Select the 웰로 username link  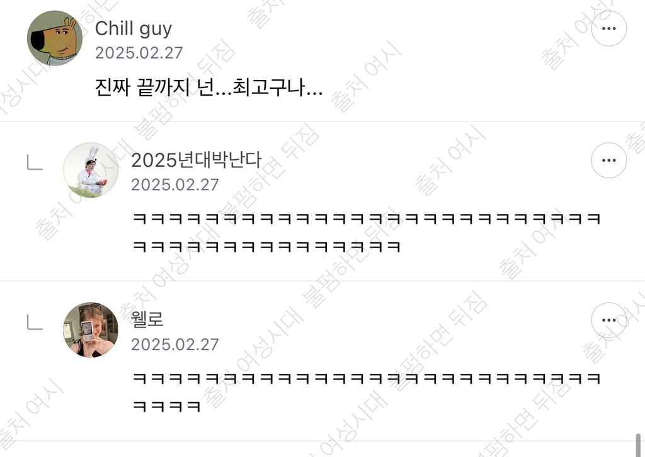147,319
